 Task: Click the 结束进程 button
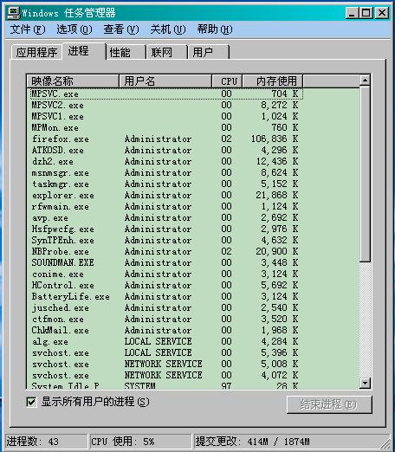(329, 404)
